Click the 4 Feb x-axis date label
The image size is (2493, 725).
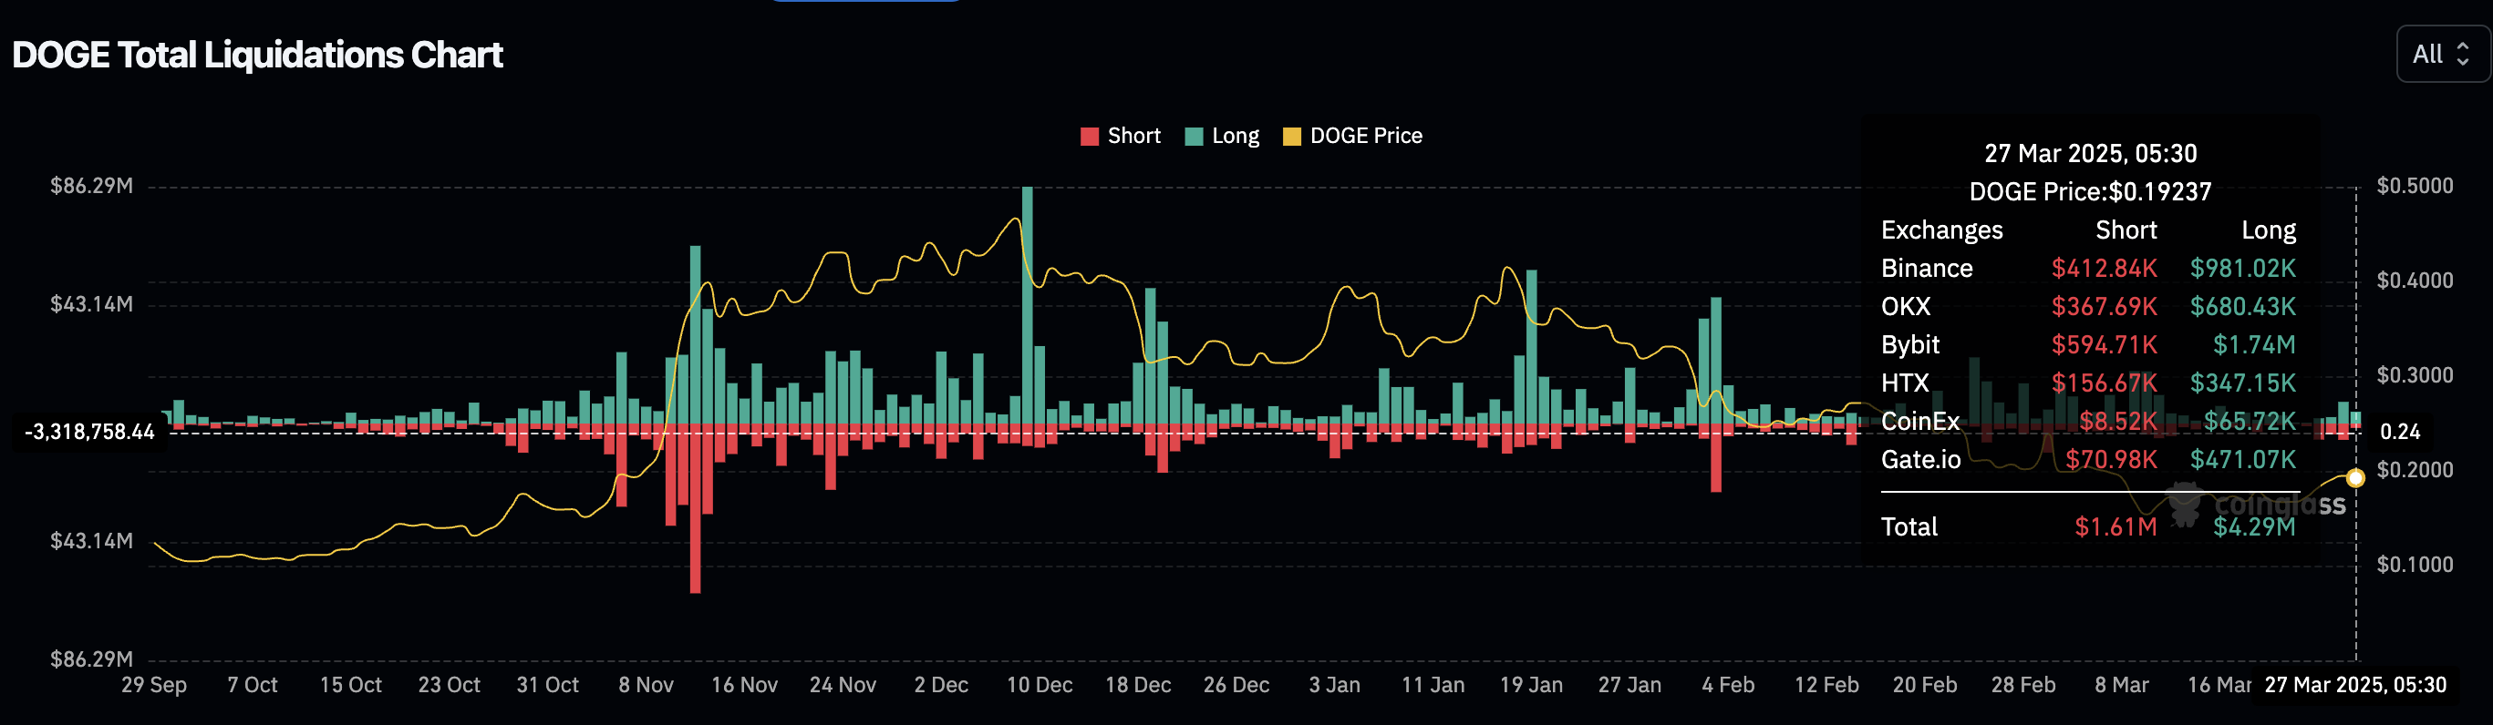[1727, 685]
